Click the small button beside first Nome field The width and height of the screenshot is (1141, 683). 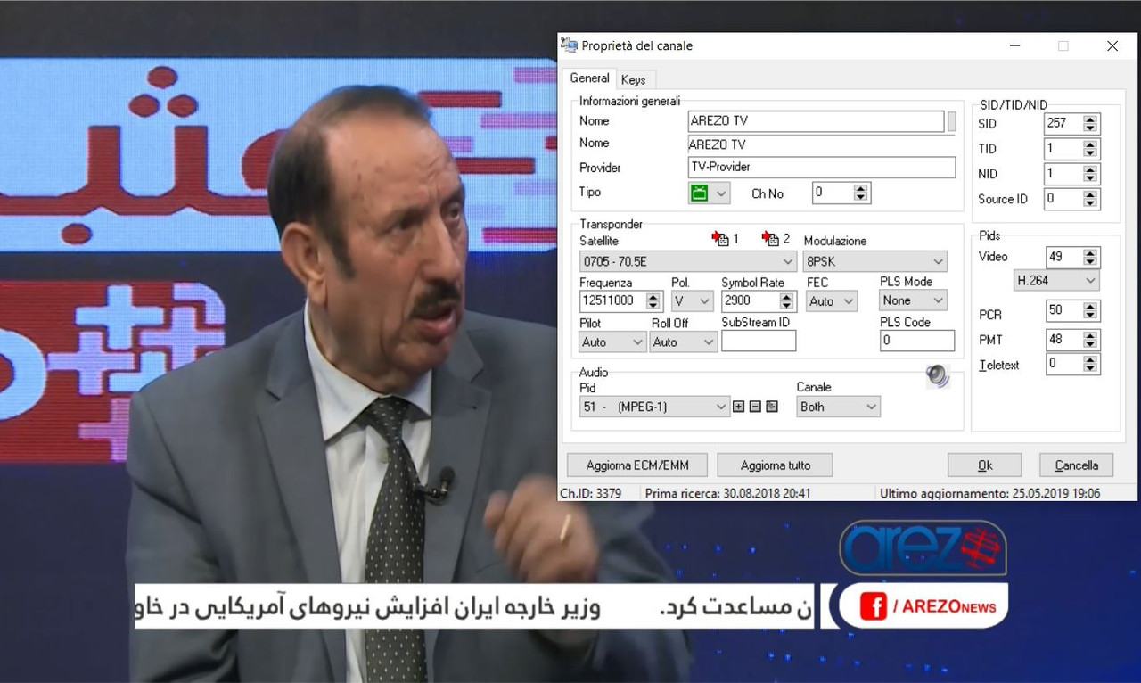coord(952,121)
